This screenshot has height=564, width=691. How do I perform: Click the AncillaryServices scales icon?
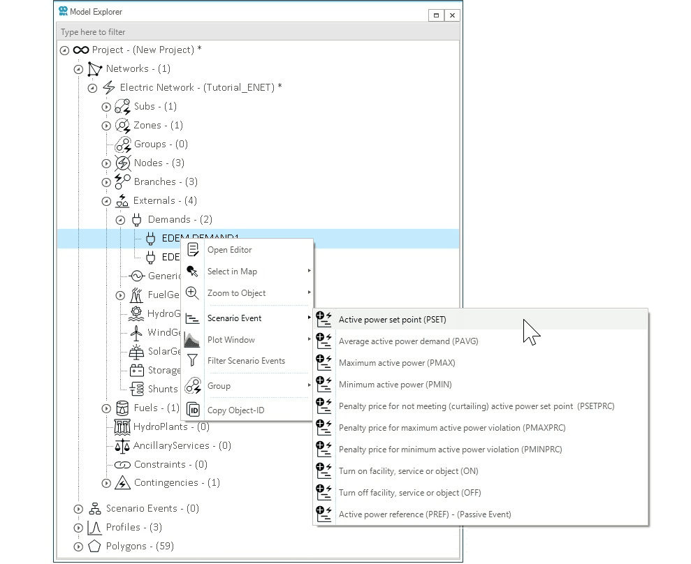click(122, 445)
